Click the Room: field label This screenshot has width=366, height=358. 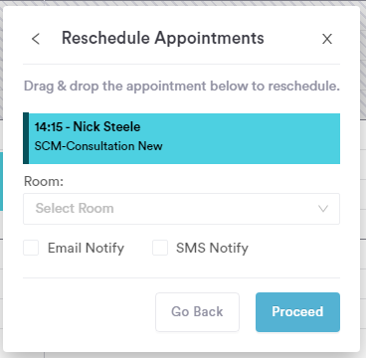coord(44,181)
